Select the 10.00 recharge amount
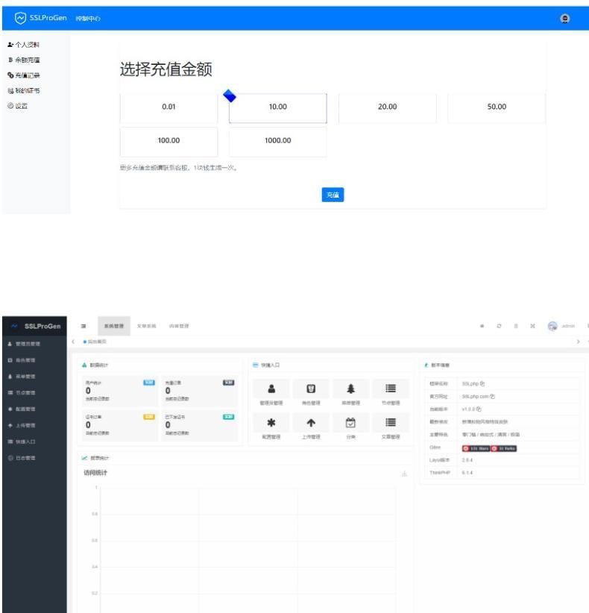 [x=278, y=107]
